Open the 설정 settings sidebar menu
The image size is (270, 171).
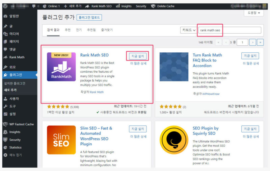coord(12,114)
